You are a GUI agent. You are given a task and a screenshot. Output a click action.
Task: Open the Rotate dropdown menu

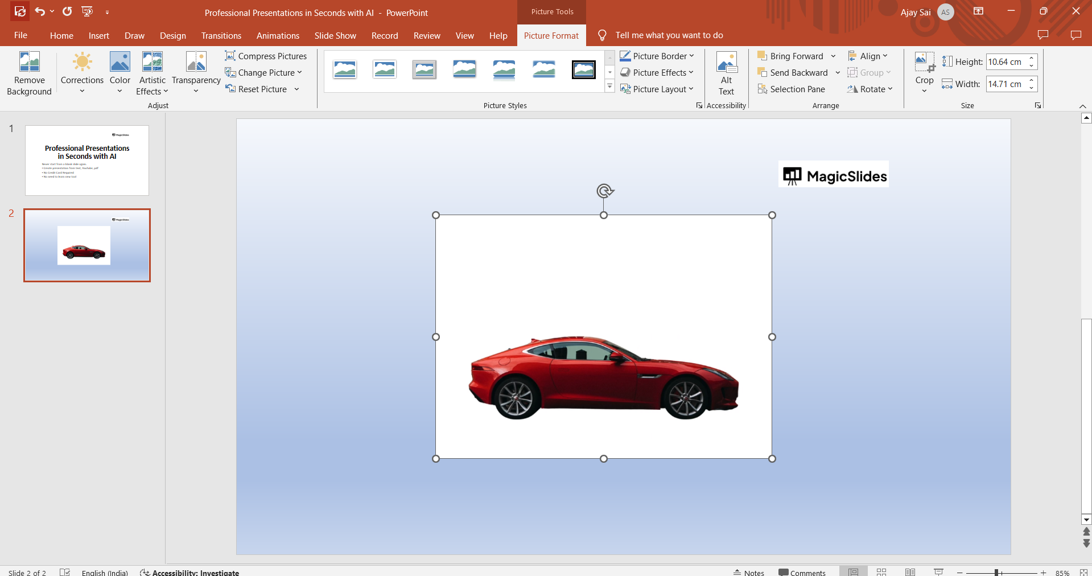coord(870,89)
